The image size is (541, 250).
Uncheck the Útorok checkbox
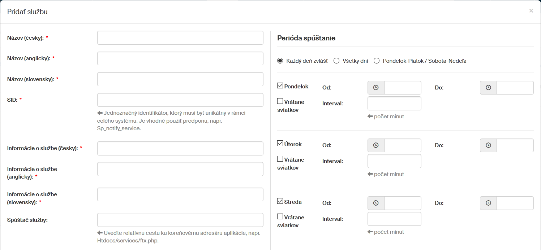[280, 144]
